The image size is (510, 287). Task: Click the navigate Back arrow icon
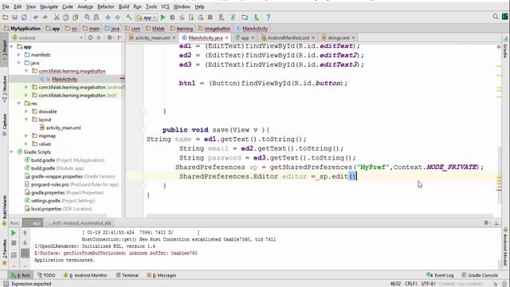(108, 18)
